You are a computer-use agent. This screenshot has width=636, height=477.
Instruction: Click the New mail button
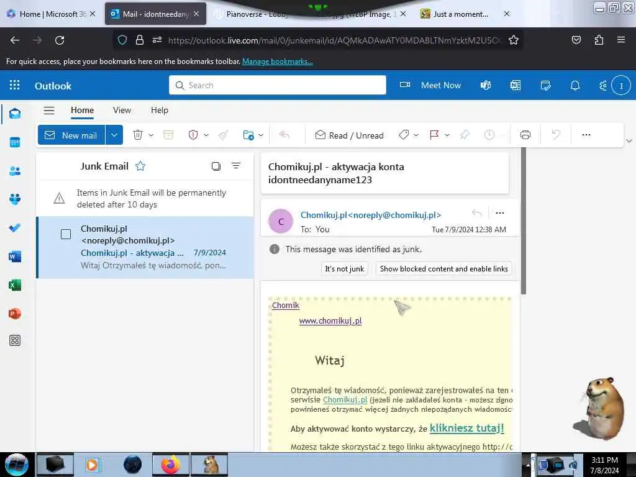[x=71, y=135]
